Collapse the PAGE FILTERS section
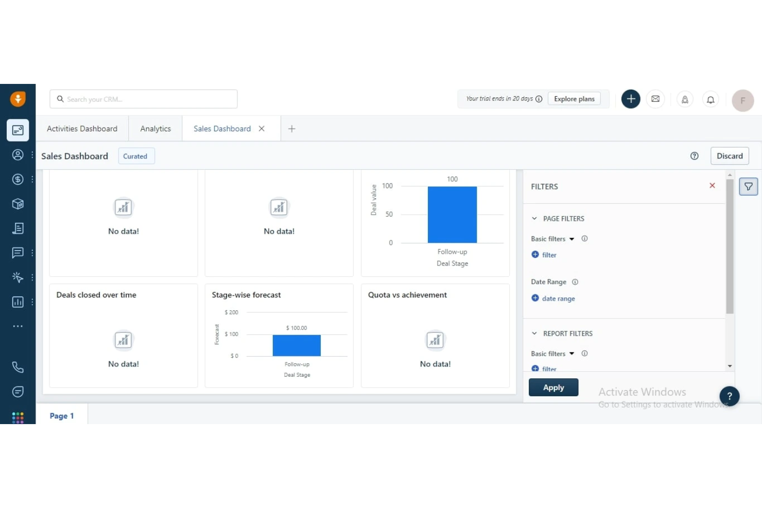The width and height of the screenshot is (762, 508). [534, 218]
